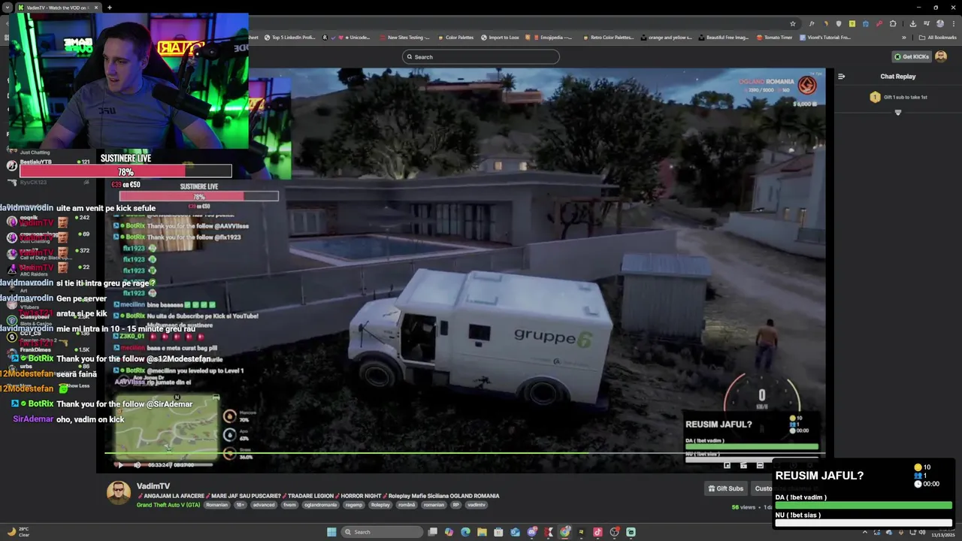Screen dimensions: 962x541
Task: Launch Copilot from the taskbar
Action: point(449,532)
